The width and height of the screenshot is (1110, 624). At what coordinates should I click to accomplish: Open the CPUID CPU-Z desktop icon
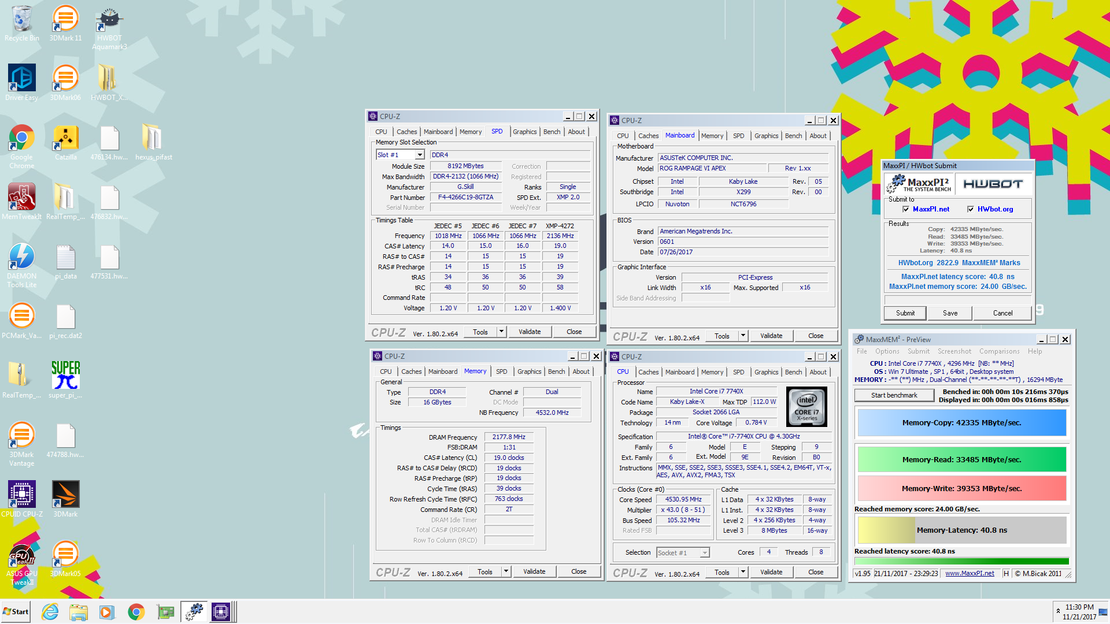tap(21, 499)
